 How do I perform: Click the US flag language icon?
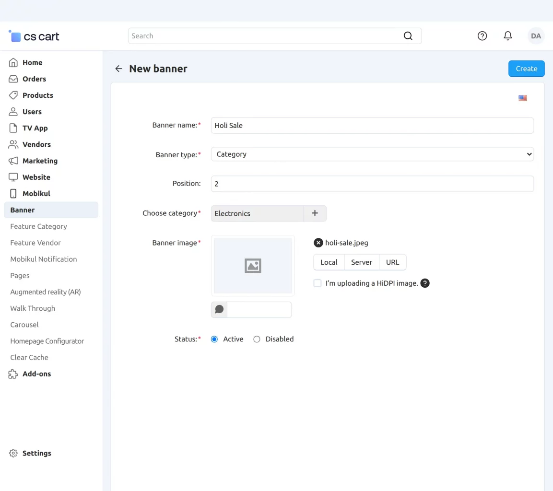522,98
